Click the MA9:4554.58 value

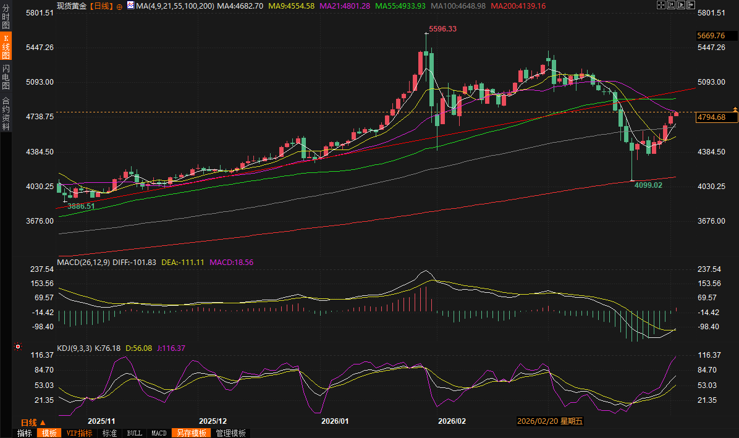pyautogui.click(x=291, y=6)
